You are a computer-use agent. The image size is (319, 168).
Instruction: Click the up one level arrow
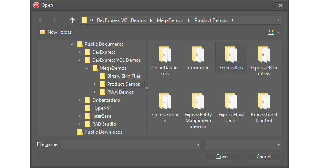click(72, 20)
